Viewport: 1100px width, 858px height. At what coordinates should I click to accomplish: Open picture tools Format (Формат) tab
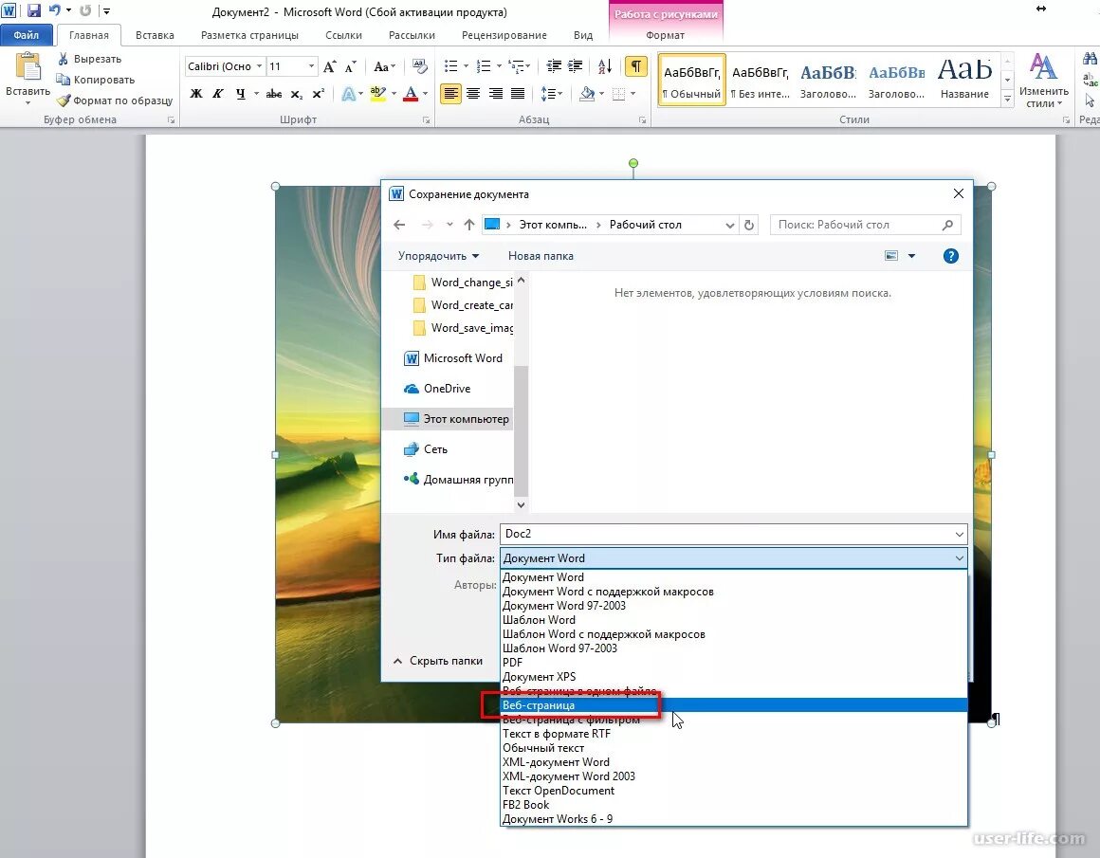(x=665, y=35)
